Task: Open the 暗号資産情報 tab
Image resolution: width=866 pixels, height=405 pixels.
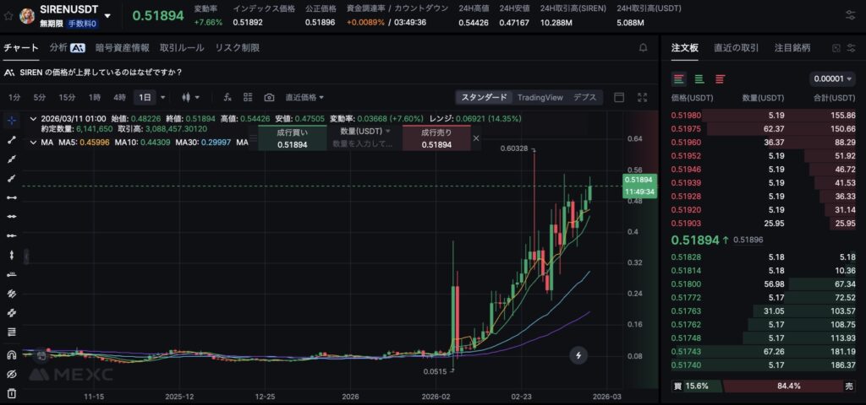Action: [122, 48]
